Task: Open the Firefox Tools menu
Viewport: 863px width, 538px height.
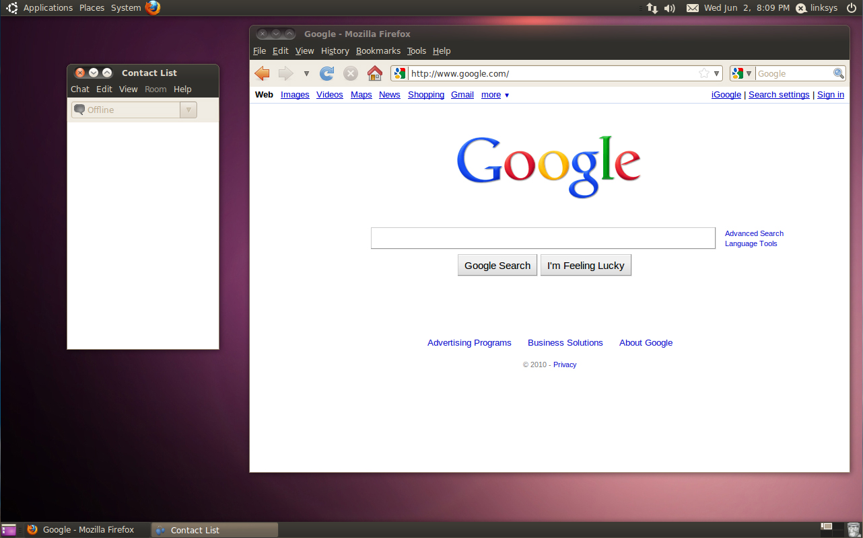Action: [x=417, y=51]
